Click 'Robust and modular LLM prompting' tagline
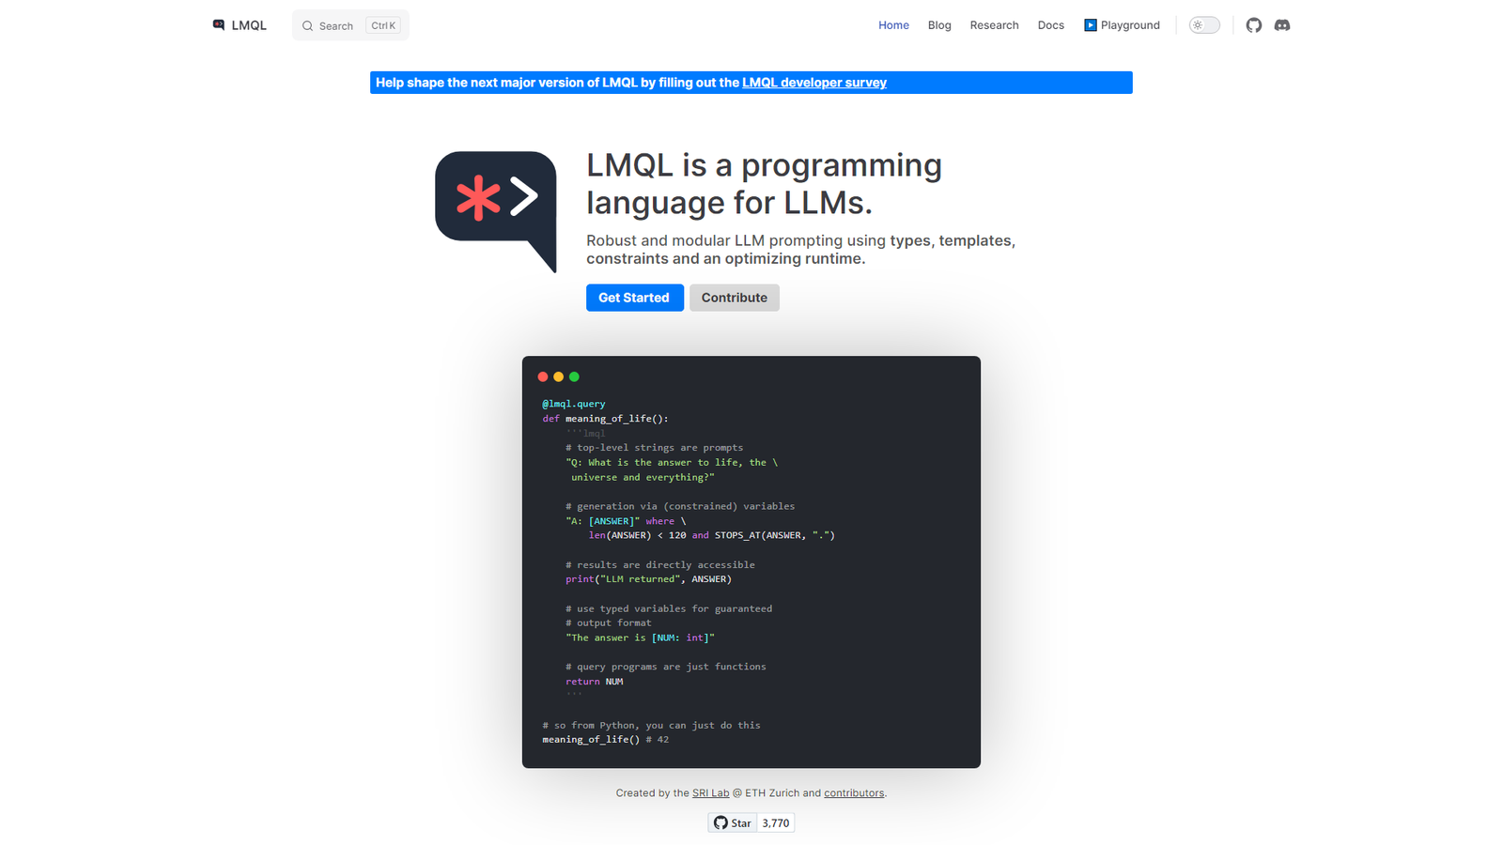The width and height of the screenshot is (1503, 845). 801,250
